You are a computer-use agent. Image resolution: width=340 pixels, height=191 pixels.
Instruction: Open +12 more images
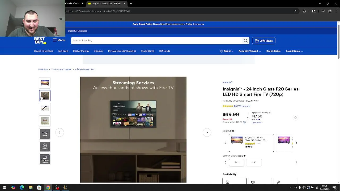(x=45, y=134)
